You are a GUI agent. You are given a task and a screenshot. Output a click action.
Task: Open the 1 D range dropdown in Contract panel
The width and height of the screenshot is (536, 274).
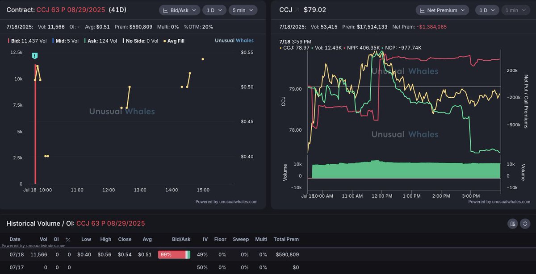tap(214, 10)
